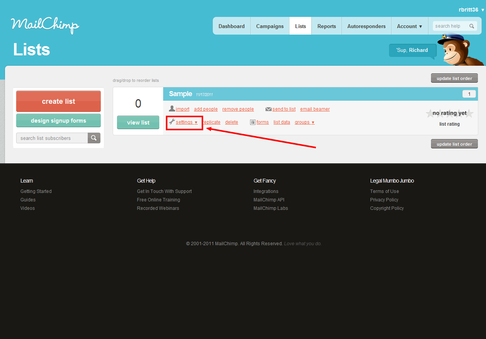Click the delete link for Sample list
486x339 pixels.
click(x=232, y=122)
